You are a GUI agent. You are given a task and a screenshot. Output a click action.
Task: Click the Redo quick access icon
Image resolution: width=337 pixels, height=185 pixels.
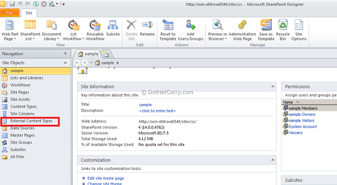[x=28, y=4]
